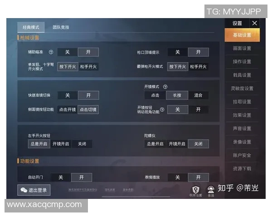Open the 腾讯游戏许可及服务协议 link
Screen dimensions: 272x217
pyautogui.click(x=83, y=190)
